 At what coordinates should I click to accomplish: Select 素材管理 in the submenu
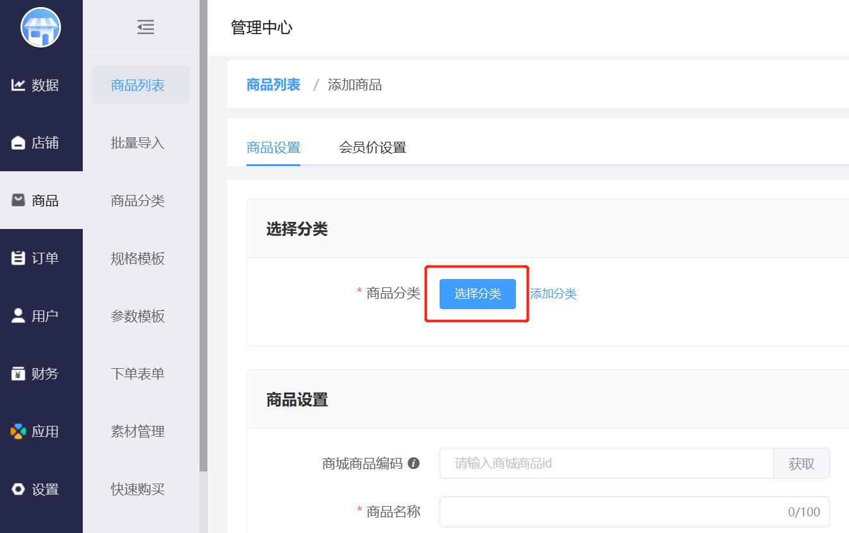138,431
